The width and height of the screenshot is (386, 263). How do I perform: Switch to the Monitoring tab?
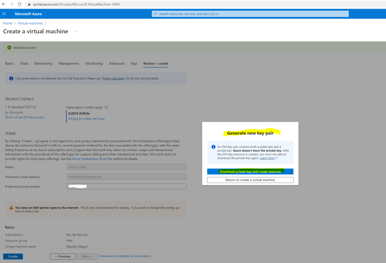tap(94, 63)
